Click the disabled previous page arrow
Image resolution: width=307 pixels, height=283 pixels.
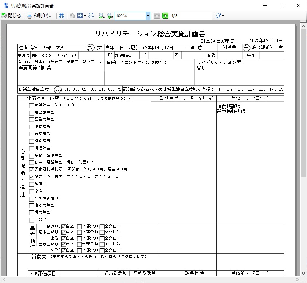(x=157, y=16)
